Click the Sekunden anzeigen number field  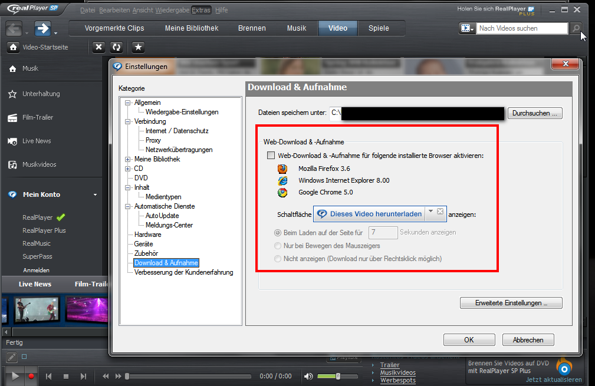383,232
